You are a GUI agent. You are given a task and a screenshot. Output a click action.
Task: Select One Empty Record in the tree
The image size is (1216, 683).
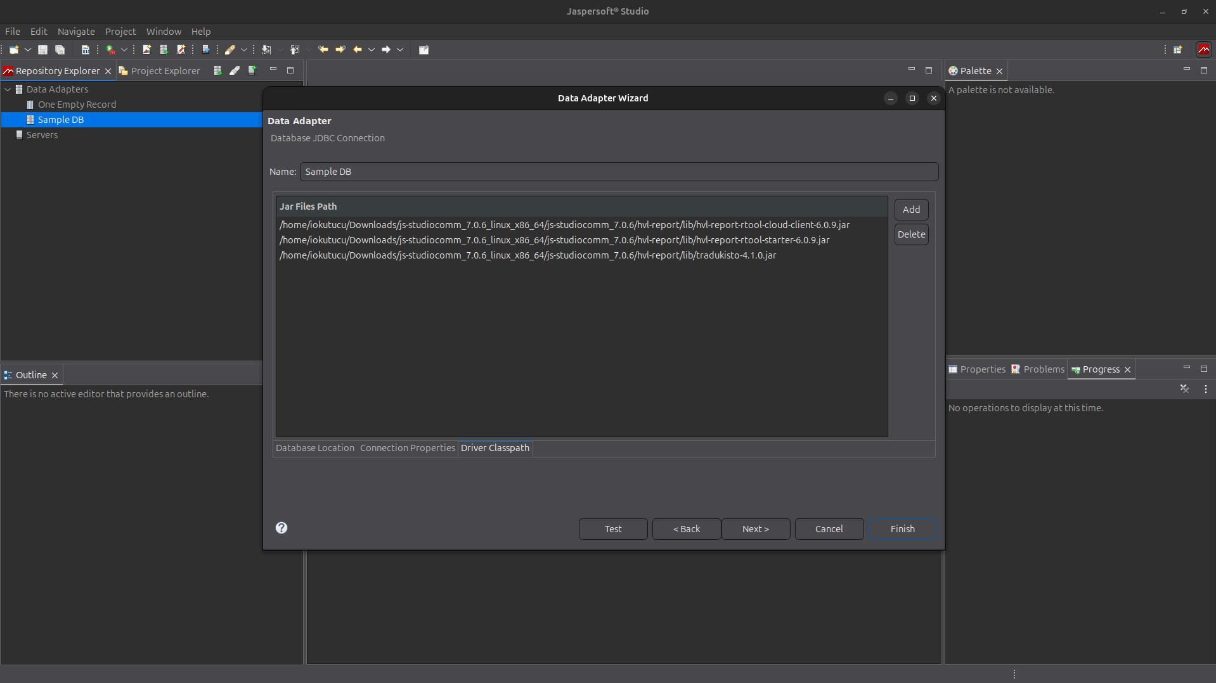(77, 105)
